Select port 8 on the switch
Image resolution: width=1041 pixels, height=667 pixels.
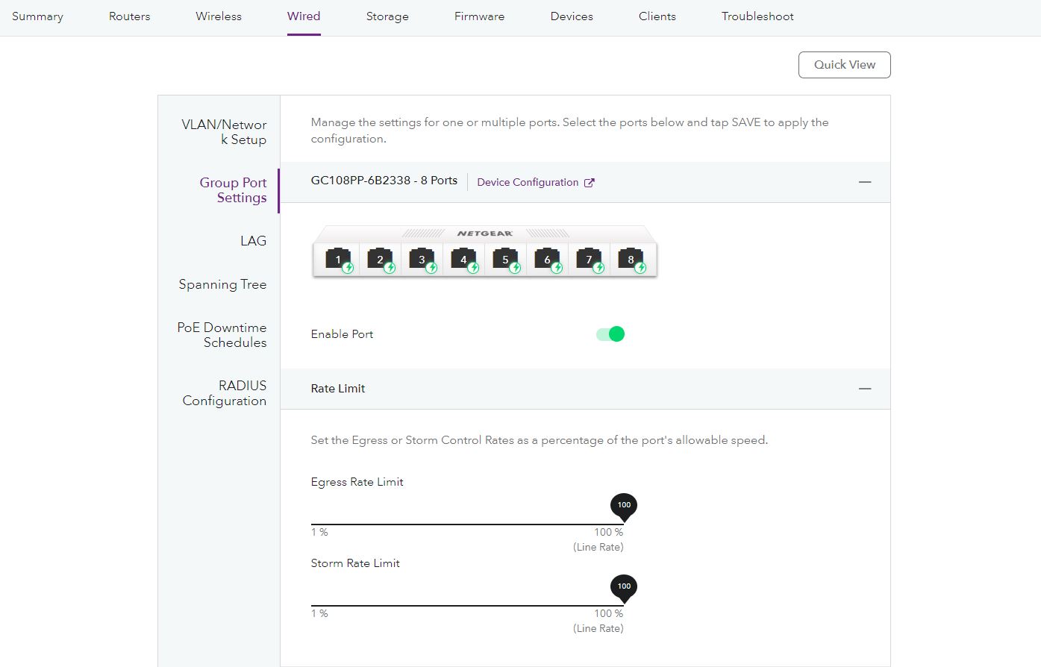(x=631, y=259)
